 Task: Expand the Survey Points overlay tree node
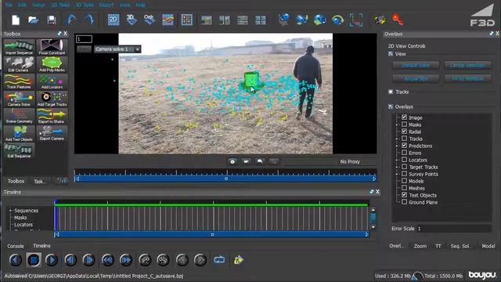(397, 174)
